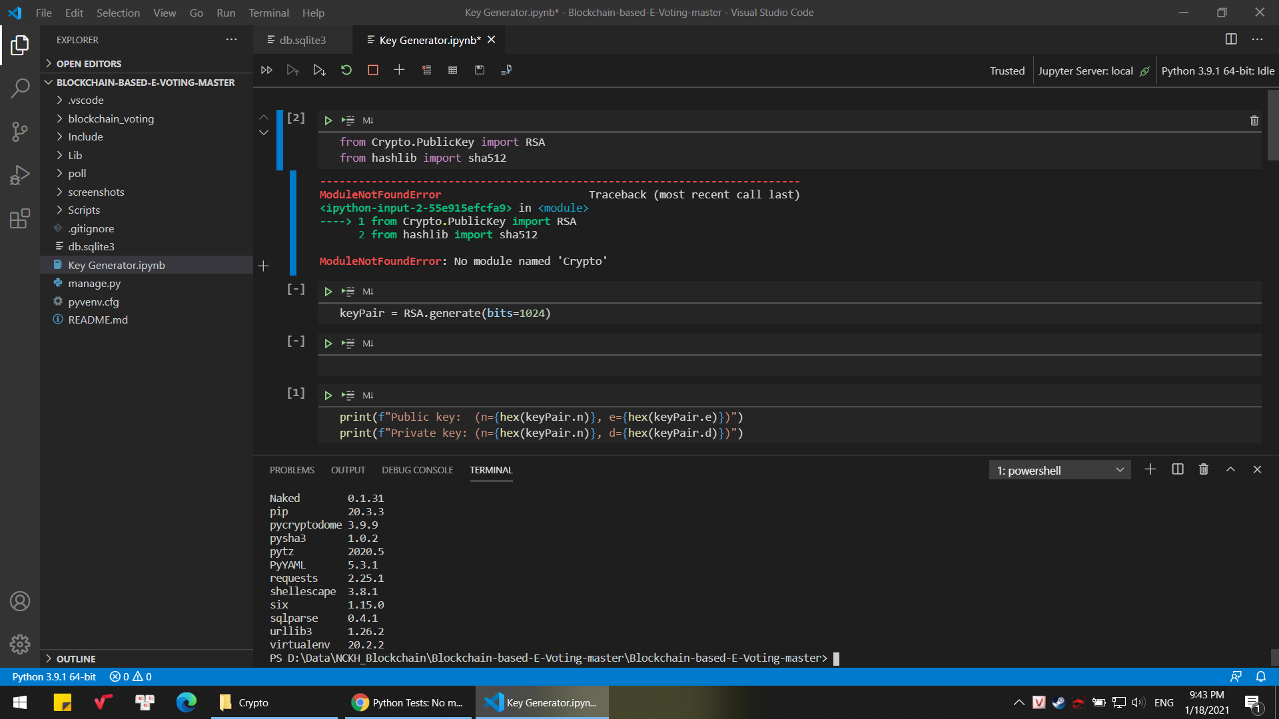Click the Restart Kernel button in toolbar

tap(346, 70)
